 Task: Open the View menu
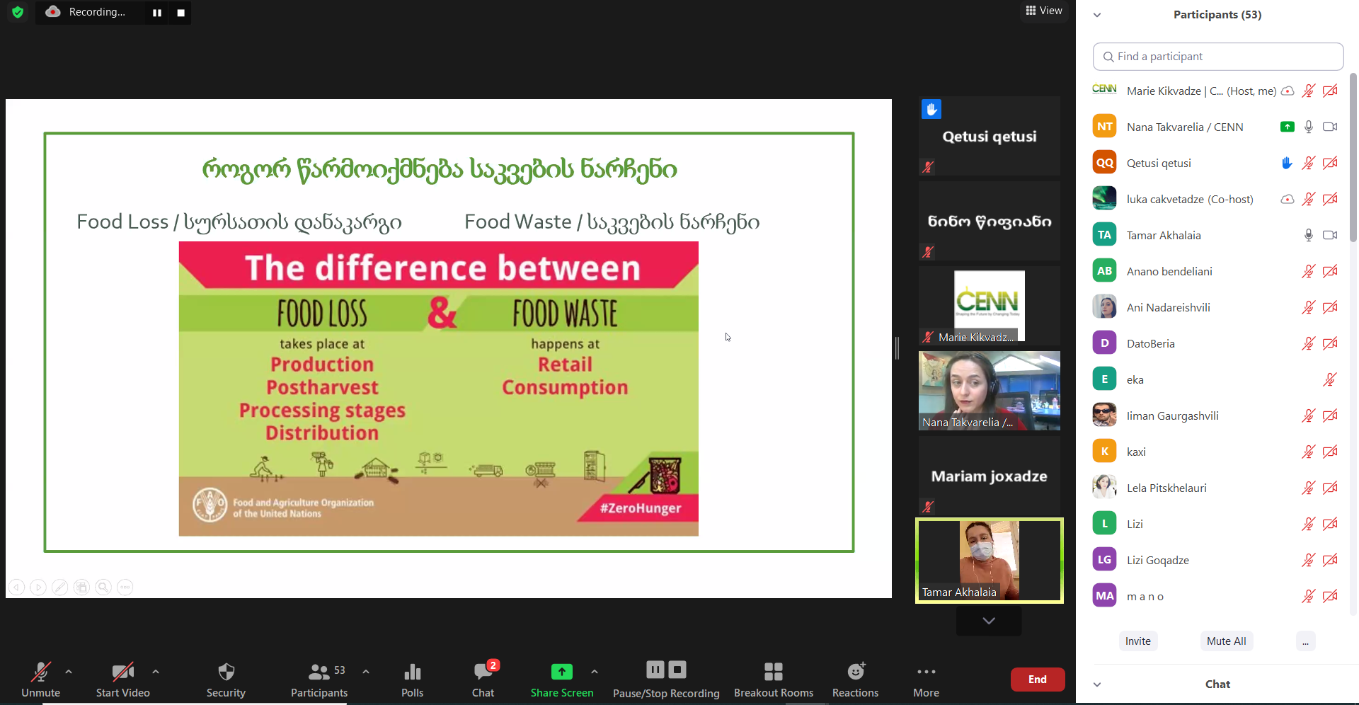pos(1044,11)
